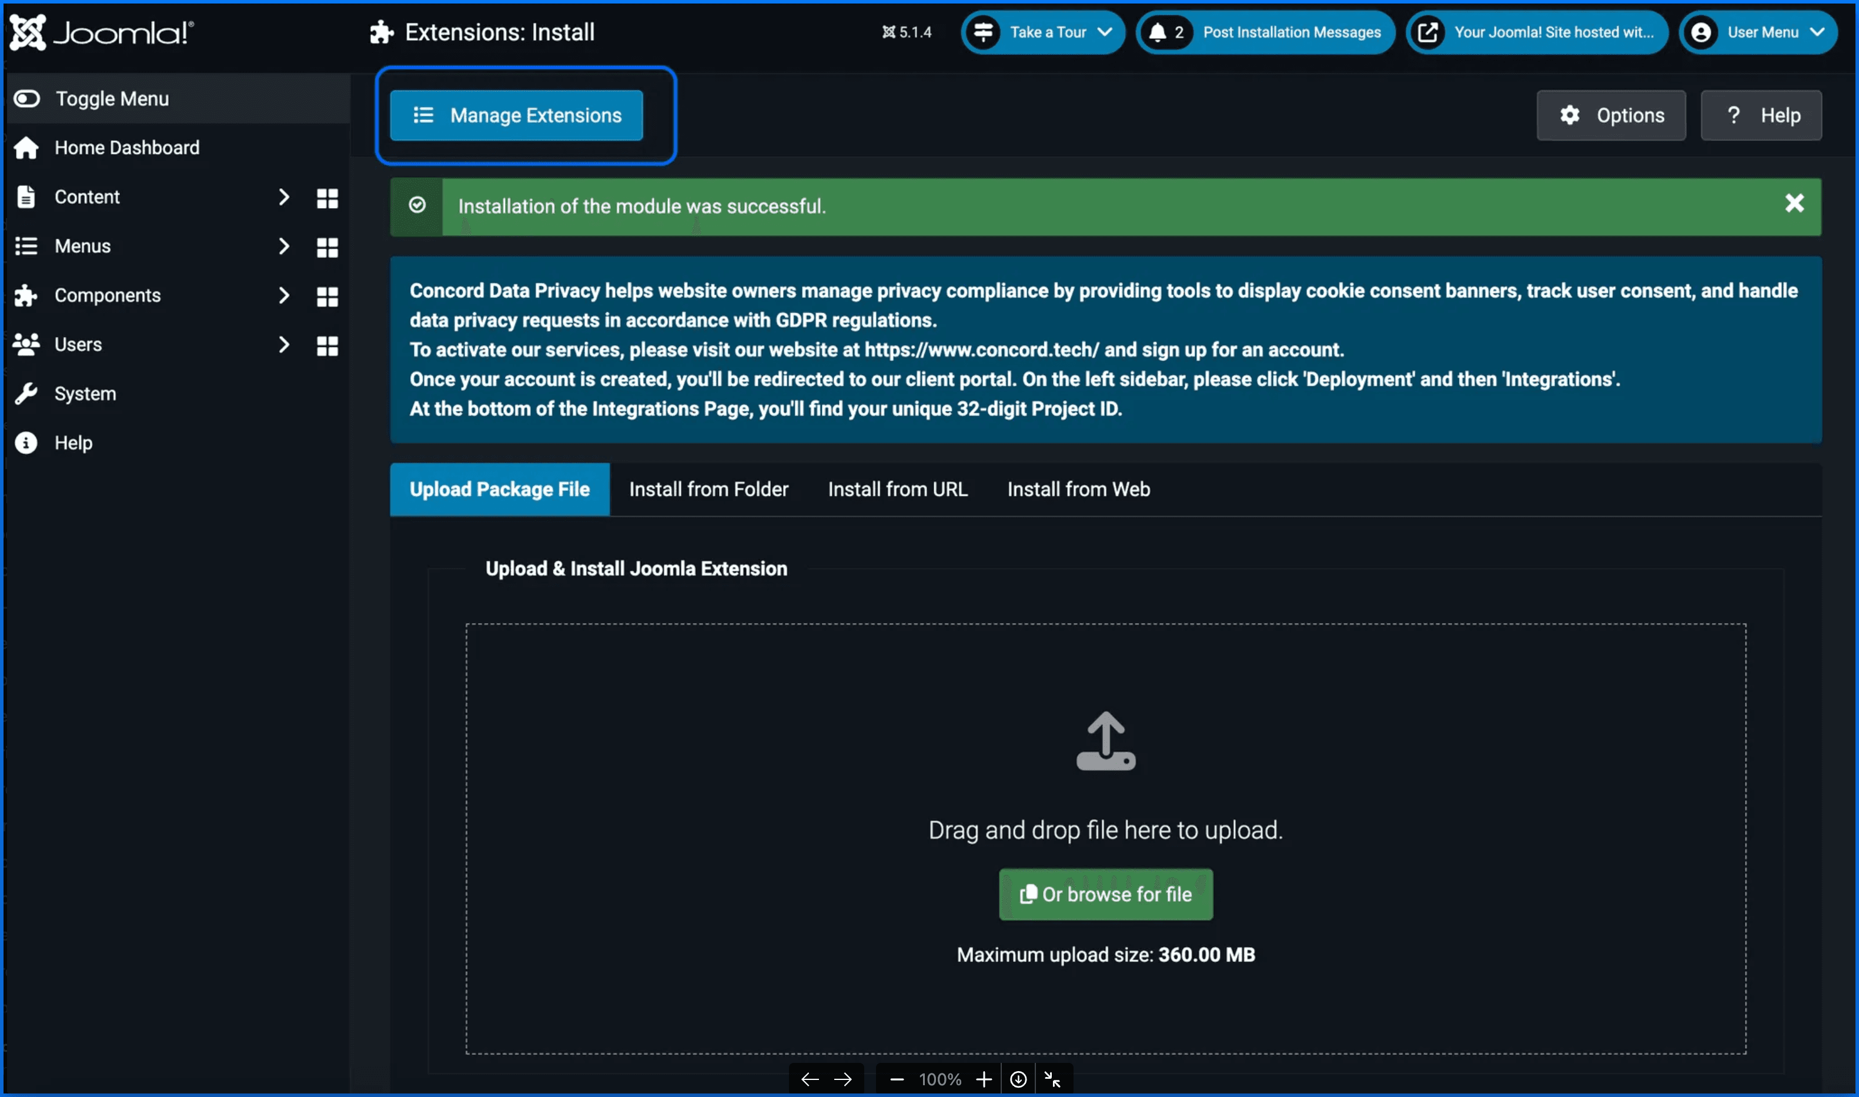Open the Menus dashboard grid icon
This screenshot has width=1859, height=1097.
pyautogui.click(x=327, y=247)
